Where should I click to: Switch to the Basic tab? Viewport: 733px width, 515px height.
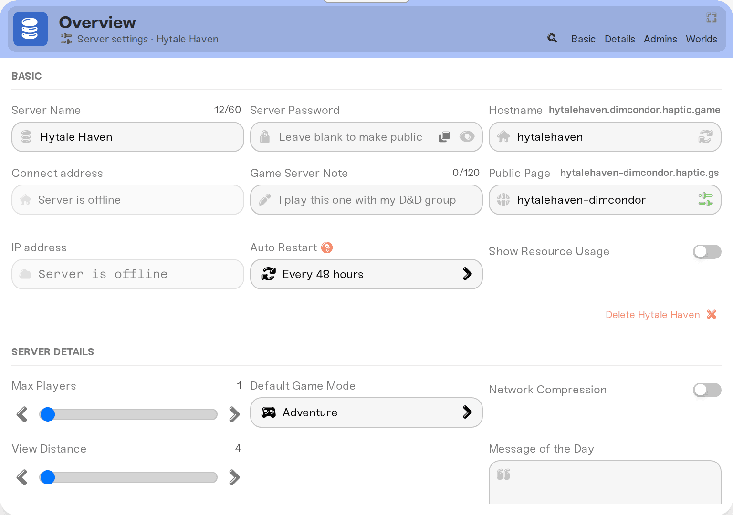(x=583, y=39)
